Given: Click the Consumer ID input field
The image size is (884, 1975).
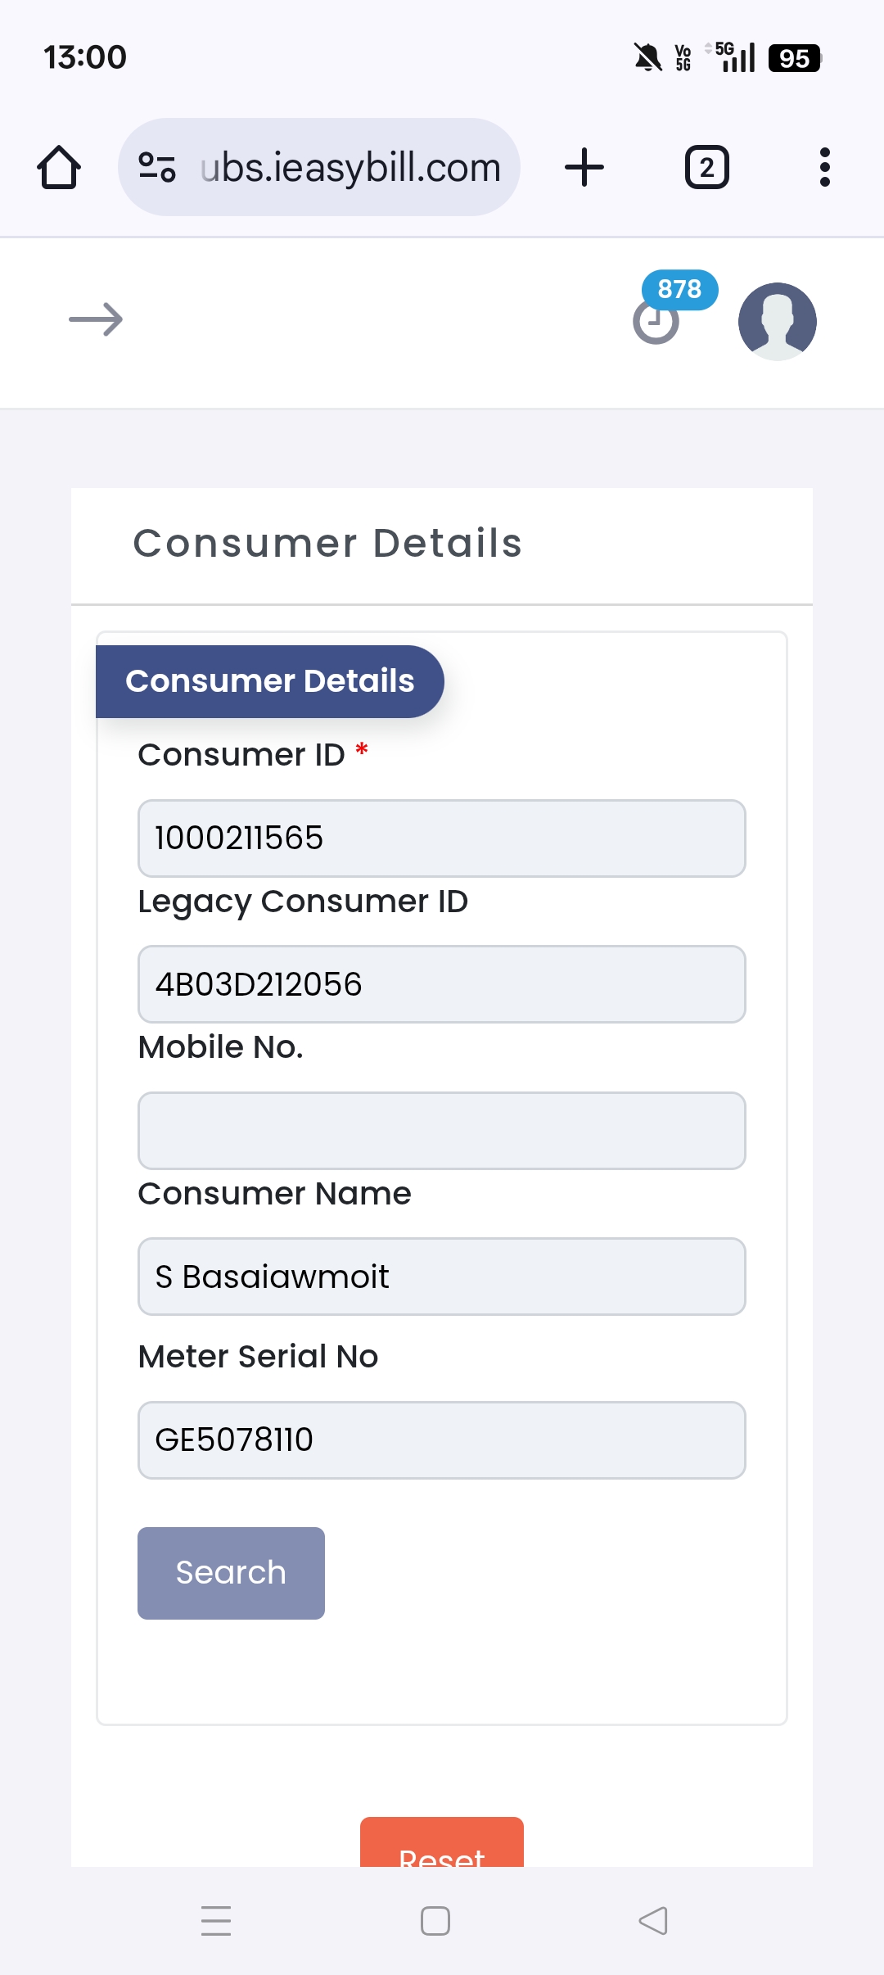Looking at the screenshot, I should tap(442, 838).
